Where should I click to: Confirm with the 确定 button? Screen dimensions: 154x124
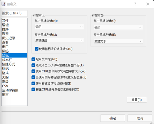113,118
